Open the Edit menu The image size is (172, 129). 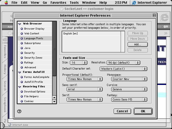(24, 2)
